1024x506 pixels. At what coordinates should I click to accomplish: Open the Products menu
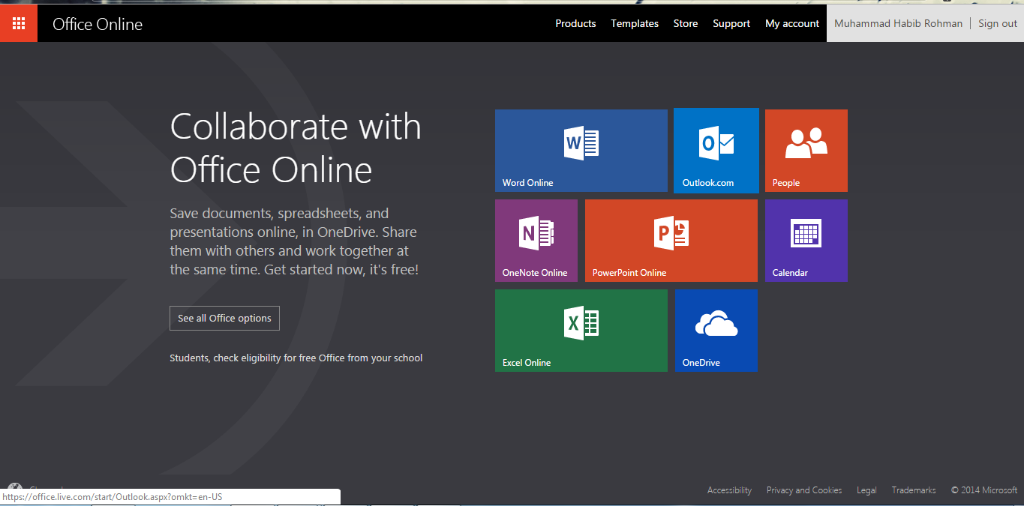(x=575, y=23)
